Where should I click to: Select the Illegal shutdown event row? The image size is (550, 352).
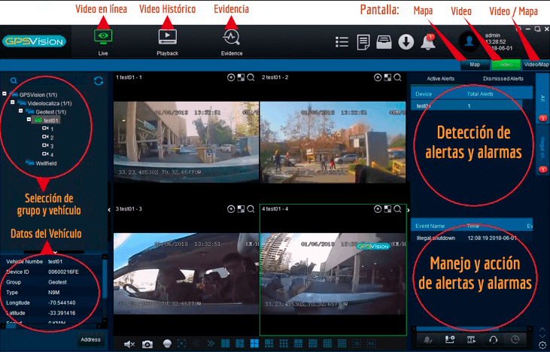(472, 238)
